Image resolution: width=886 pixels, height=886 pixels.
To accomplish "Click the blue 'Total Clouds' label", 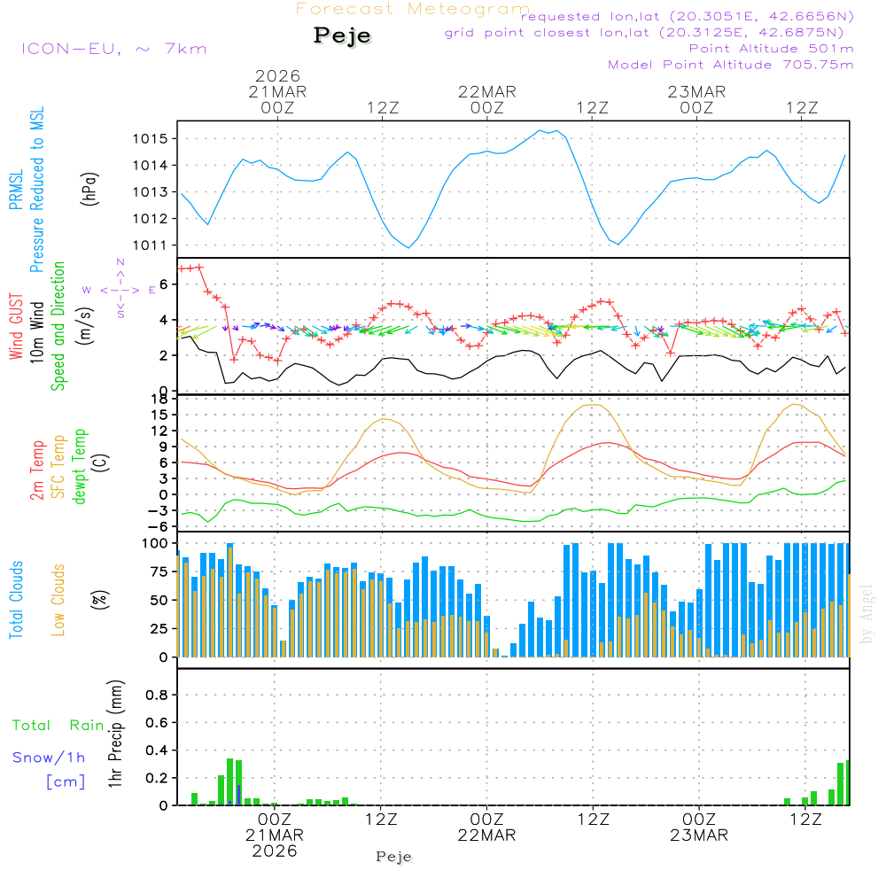I will point(15,600).
